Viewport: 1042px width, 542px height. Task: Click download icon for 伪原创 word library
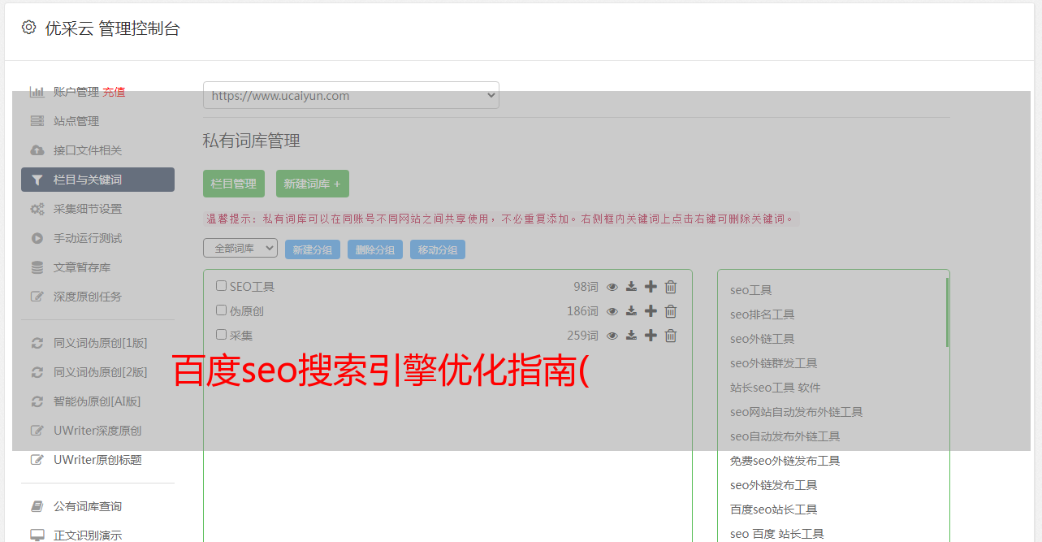631,311
